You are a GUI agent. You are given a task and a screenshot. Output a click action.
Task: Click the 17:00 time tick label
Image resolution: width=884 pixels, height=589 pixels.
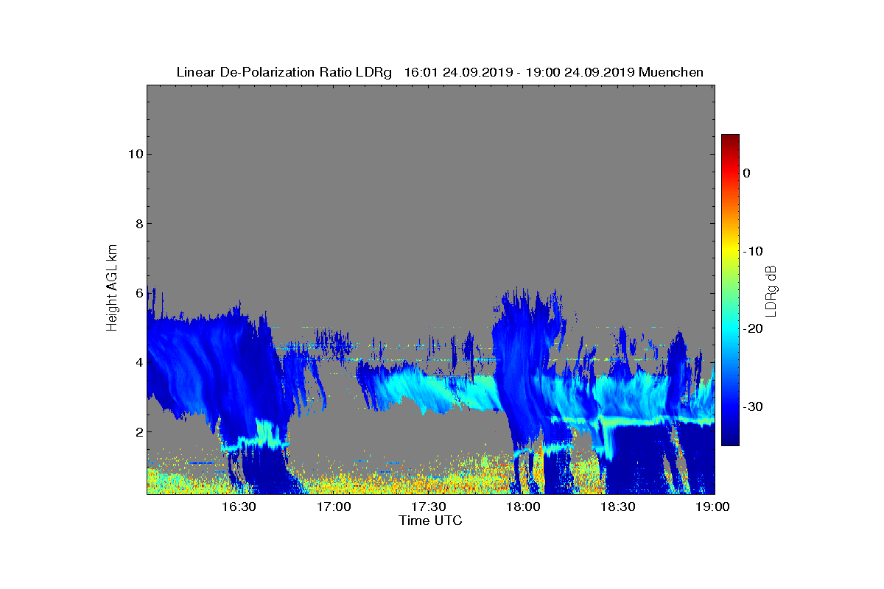click(x=334, y=507)
